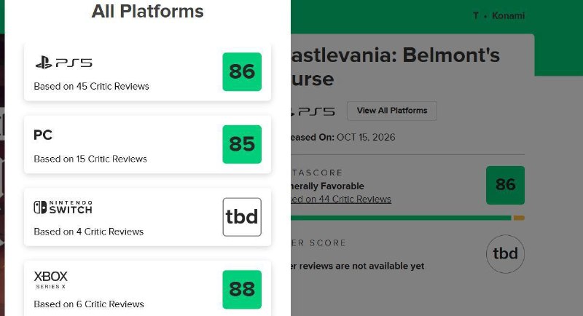Screen dimensions: 583x316
Task: Open the PS5 platform card
Action: click(x=148, y=71)
